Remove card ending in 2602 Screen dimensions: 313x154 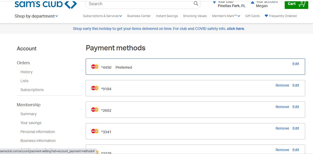[282, 107]
